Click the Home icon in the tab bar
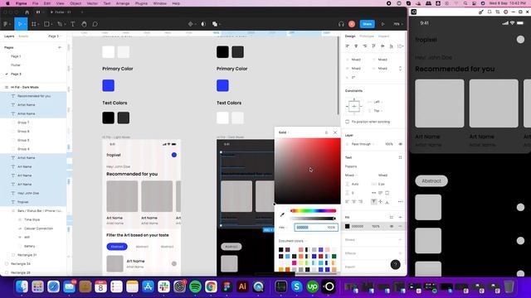This screenshot has height=298, width=531. pyautogui.click(x=27, y=12)
